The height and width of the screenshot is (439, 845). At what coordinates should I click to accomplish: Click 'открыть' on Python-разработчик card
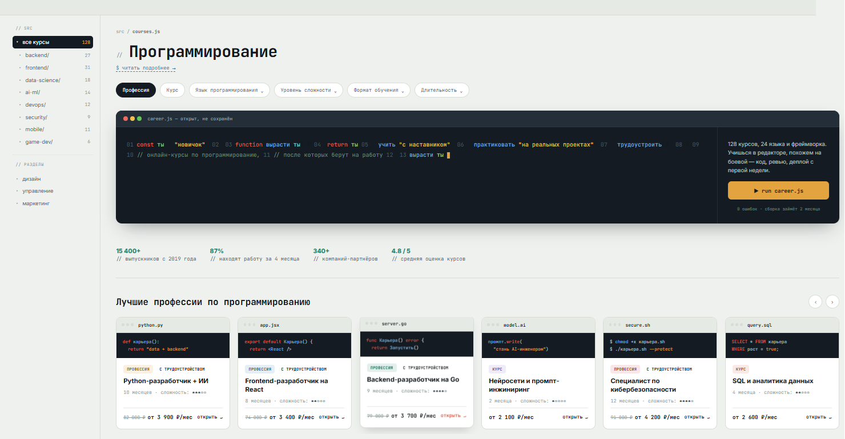tap(210, 417)
